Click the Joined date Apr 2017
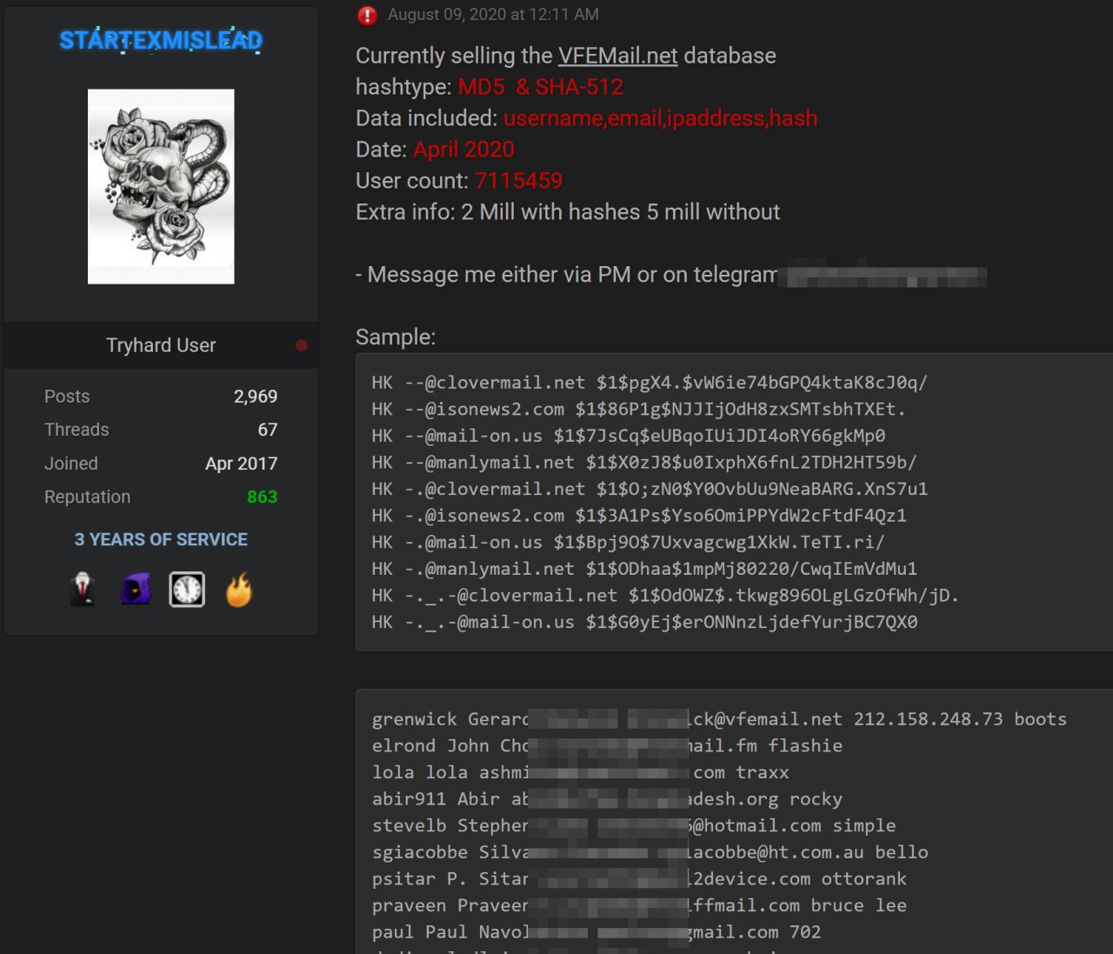Image resolution: width=1113 pixels, height=954 pixels. 242,464
